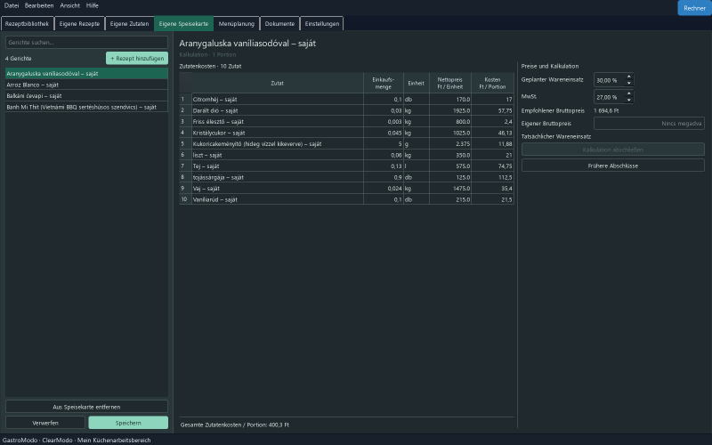Click the Einheit column header

(416, 83)
